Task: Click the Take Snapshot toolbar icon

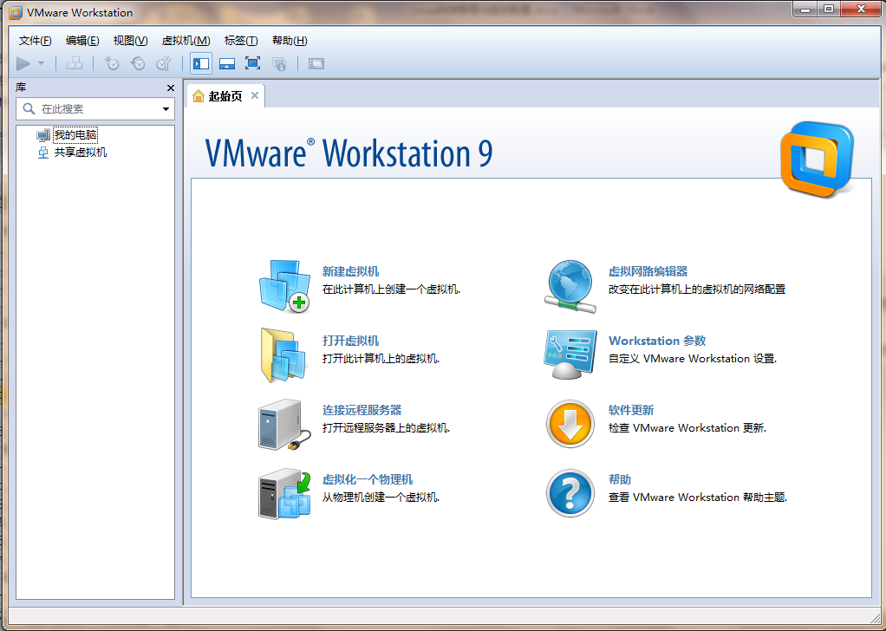Action: 112,64
